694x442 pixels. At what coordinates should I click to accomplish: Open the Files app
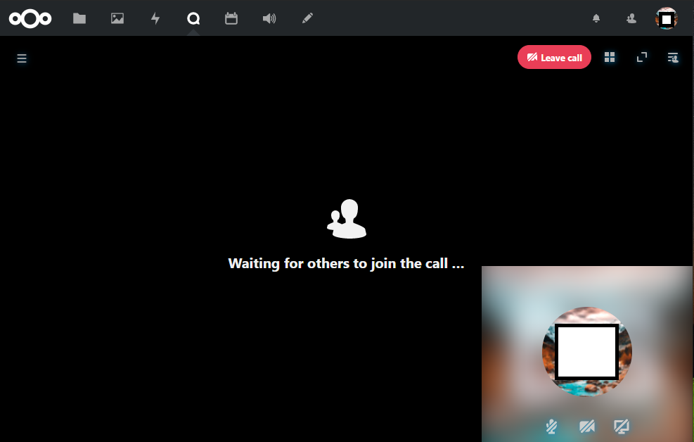pos(79,18)
